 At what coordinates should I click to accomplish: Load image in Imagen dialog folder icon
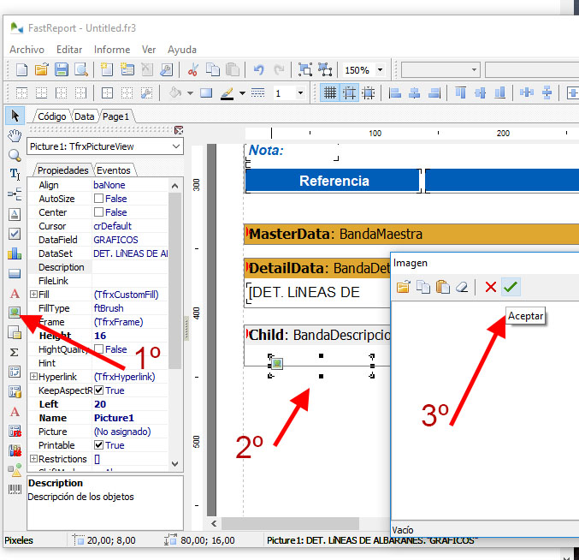coord(403,287)
